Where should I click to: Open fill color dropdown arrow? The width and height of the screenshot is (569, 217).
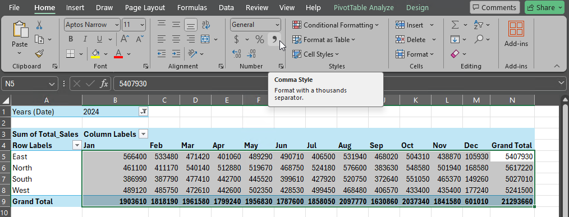point(105,54)
